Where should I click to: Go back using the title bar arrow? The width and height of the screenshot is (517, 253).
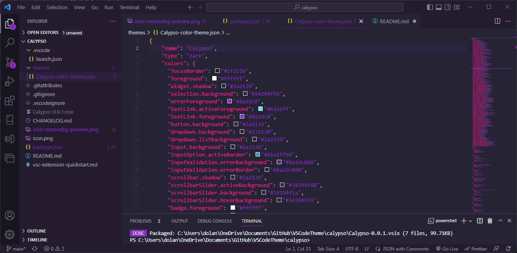(x=190, y=7)
